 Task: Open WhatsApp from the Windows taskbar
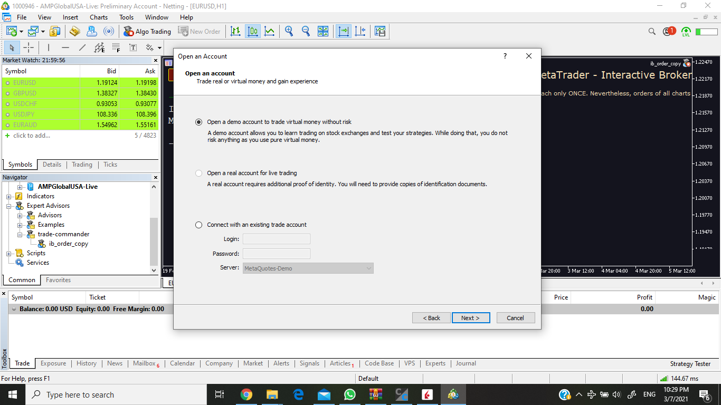[x=350, y=394]
